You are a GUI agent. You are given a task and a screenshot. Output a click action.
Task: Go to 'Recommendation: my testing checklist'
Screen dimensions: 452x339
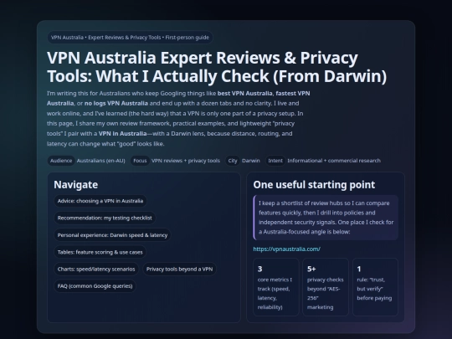point(105,218)
